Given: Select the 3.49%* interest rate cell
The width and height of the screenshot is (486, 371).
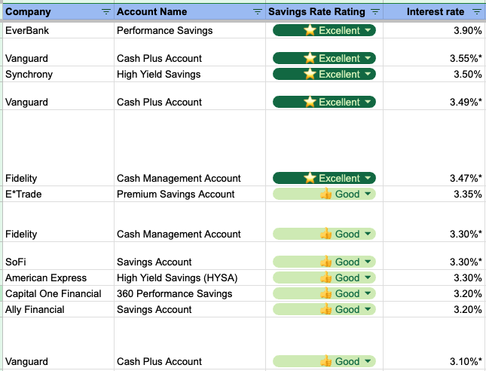Looking at the screenshot, I should (x=435, y=96).
